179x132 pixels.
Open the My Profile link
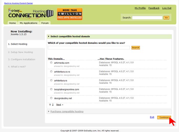point(140,8)
